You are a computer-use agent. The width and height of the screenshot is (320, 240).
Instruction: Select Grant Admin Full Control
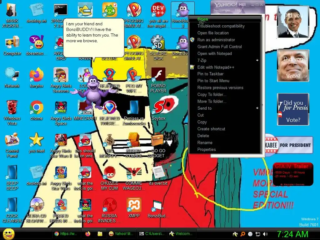click(225, 47)
